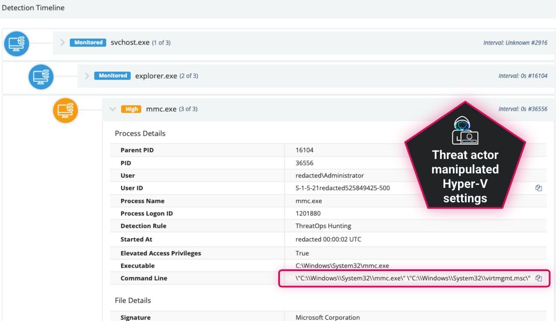Click the analyst avatar icon in the pentagon callout
Viewport: 556px width, 321px height.
click(x=465, y=131)
